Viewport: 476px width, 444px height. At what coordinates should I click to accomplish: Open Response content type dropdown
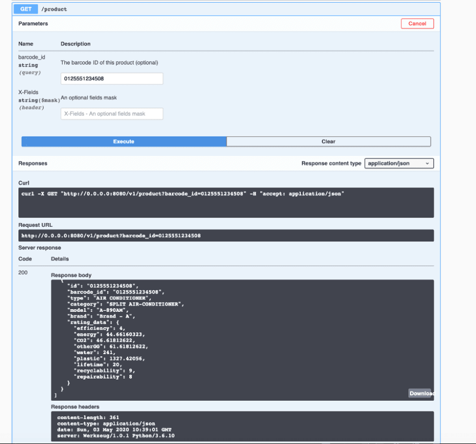pyautogui.click(x=399, y=164)
